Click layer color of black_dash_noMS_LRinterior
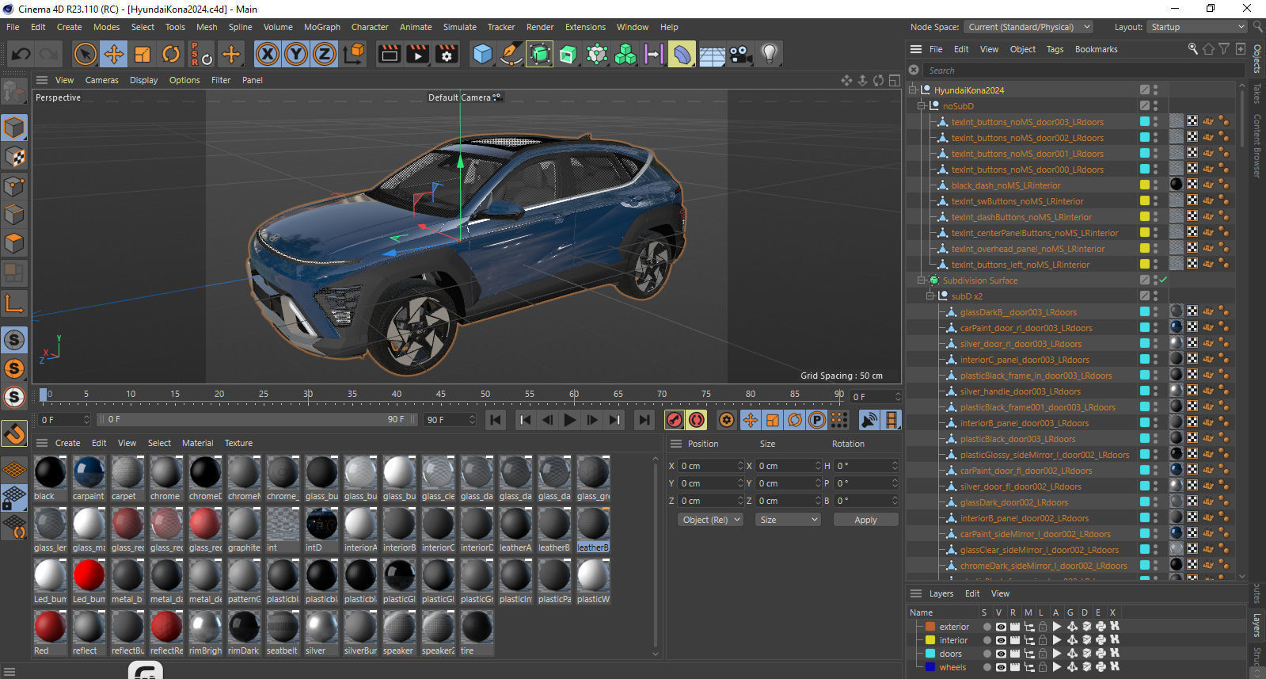This screenshot has height=679, width=1266. point(1144,185)
